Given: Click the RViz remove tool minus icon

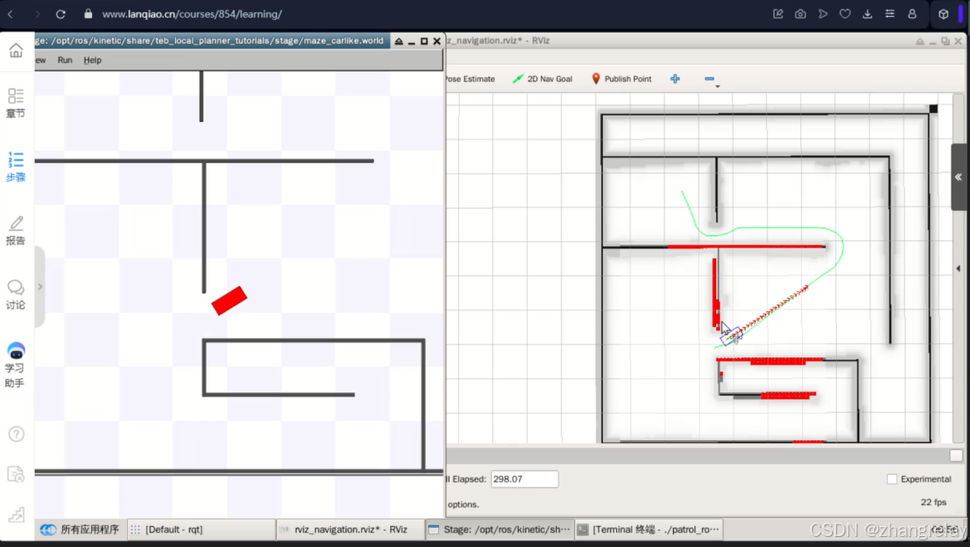Looking at the screenshot, I should pos(709,79).
